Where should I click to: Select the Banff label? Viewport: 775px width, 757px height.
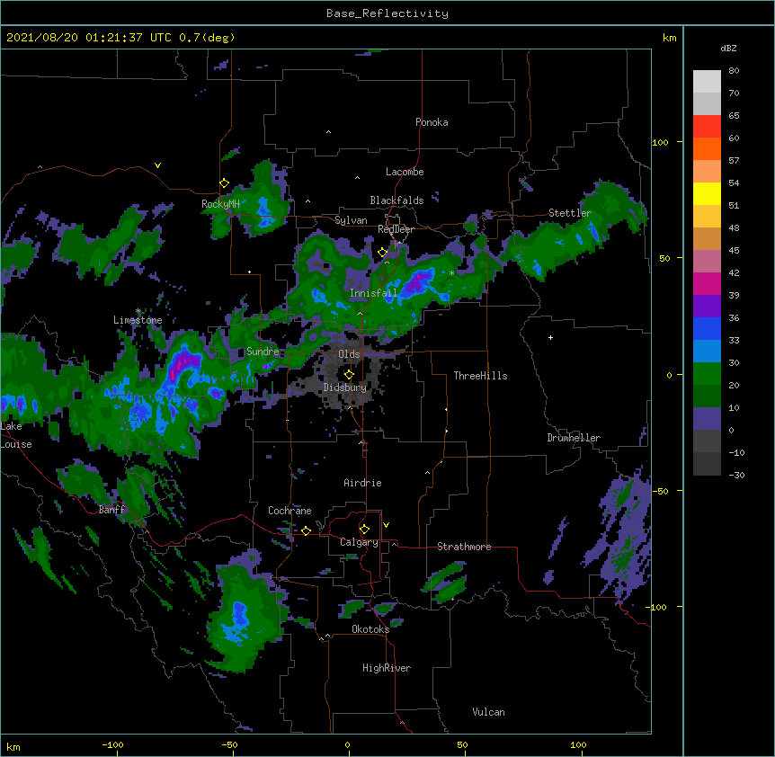click(111, 510)
